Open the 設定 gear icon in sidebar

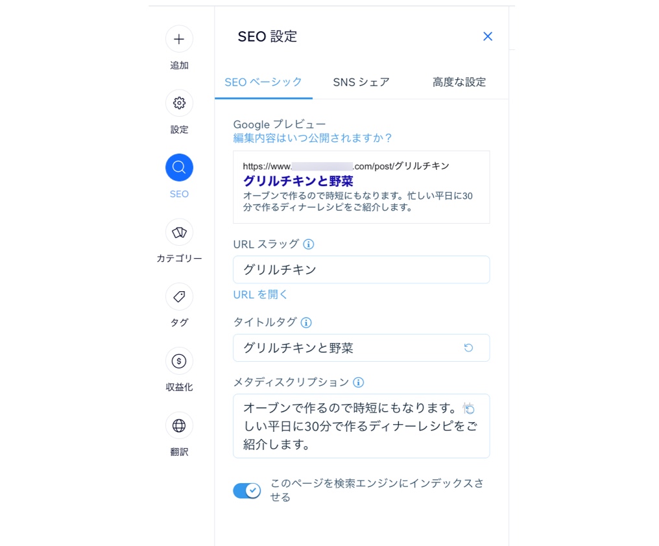coord(179,103)
